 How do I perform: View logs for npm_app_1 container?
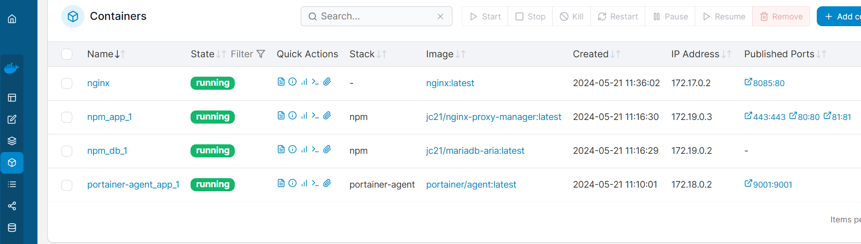pyautogui.click(x=281, y=115)
